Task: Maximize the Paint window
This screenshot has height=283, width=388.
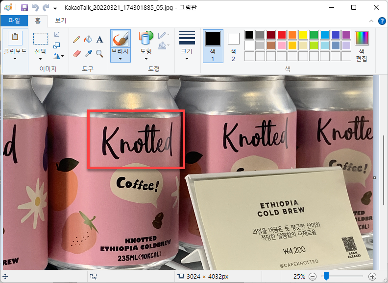Action: [354, 7]
